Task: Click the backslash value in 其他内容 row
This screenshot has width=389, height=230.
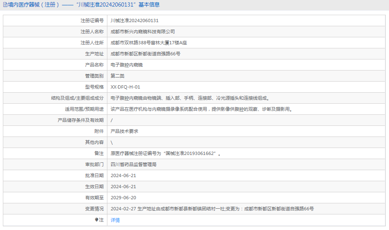Action: point(111,142)
